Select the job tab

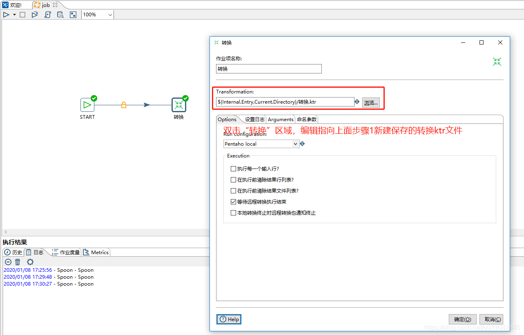tap(42, 5)
